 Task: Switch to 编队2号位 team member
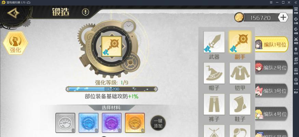point(271,68)
